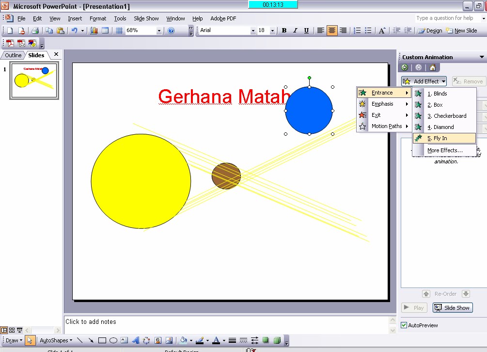
Task: Choose Fly In from the Entrance effects
Action: 444,138
